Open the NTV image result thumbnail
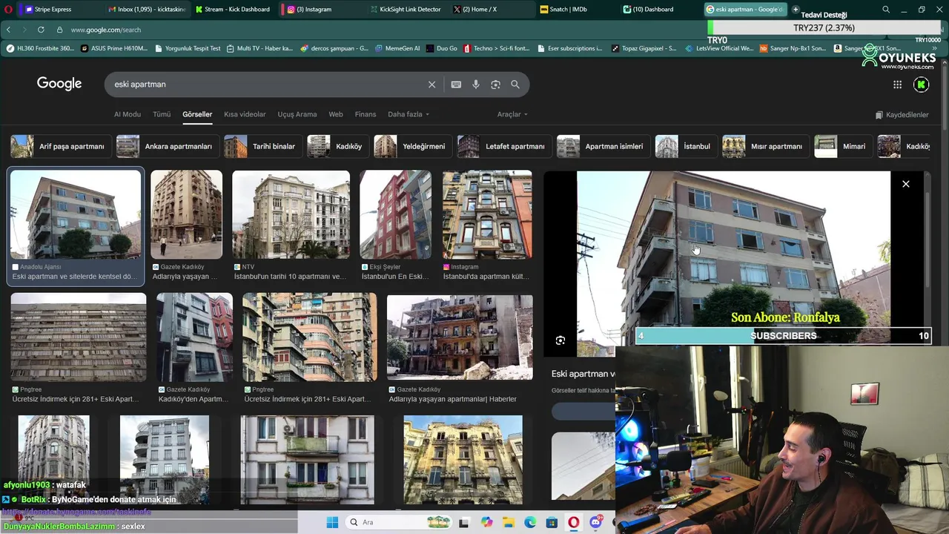This screenshot has height=534, width=949. (291, 214)
